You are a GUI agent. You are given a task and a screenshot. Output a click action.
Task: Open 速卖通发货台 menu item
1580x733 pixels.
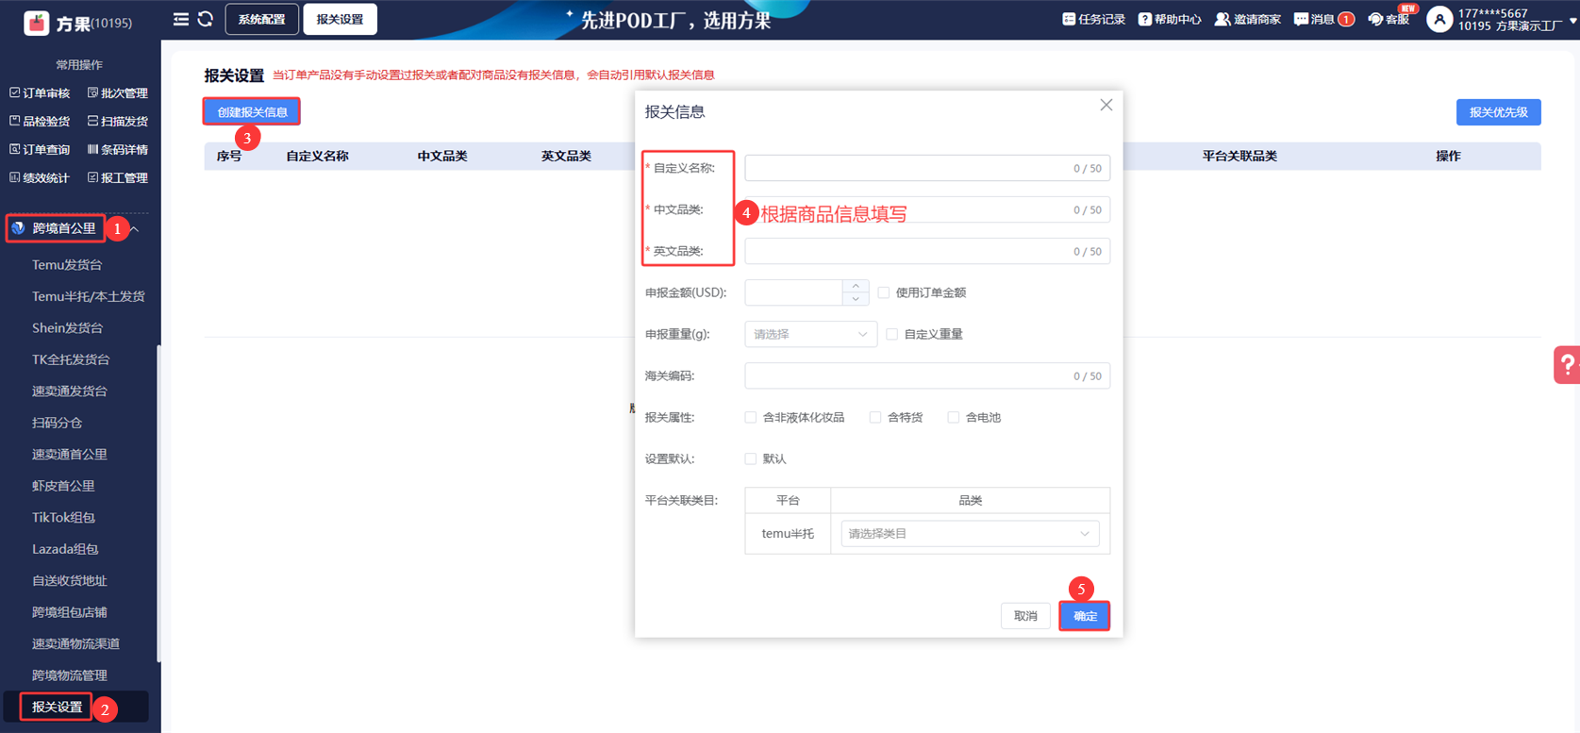coord(70,391)
